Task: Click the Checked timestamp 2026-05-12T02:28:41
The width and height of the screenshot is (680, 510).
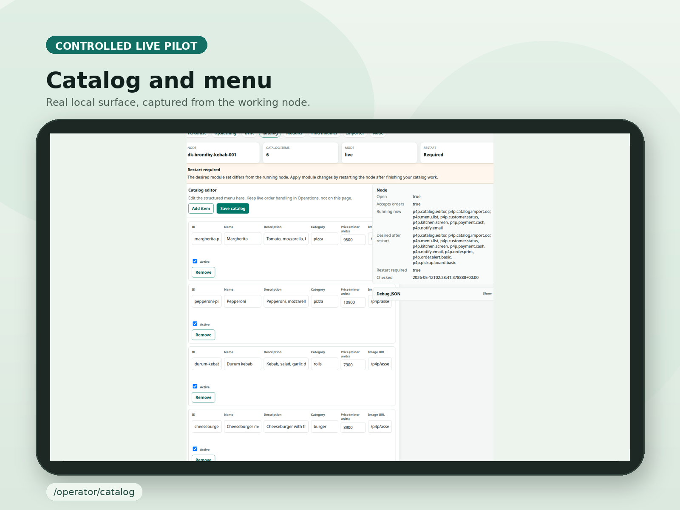Action: [445, 278]
